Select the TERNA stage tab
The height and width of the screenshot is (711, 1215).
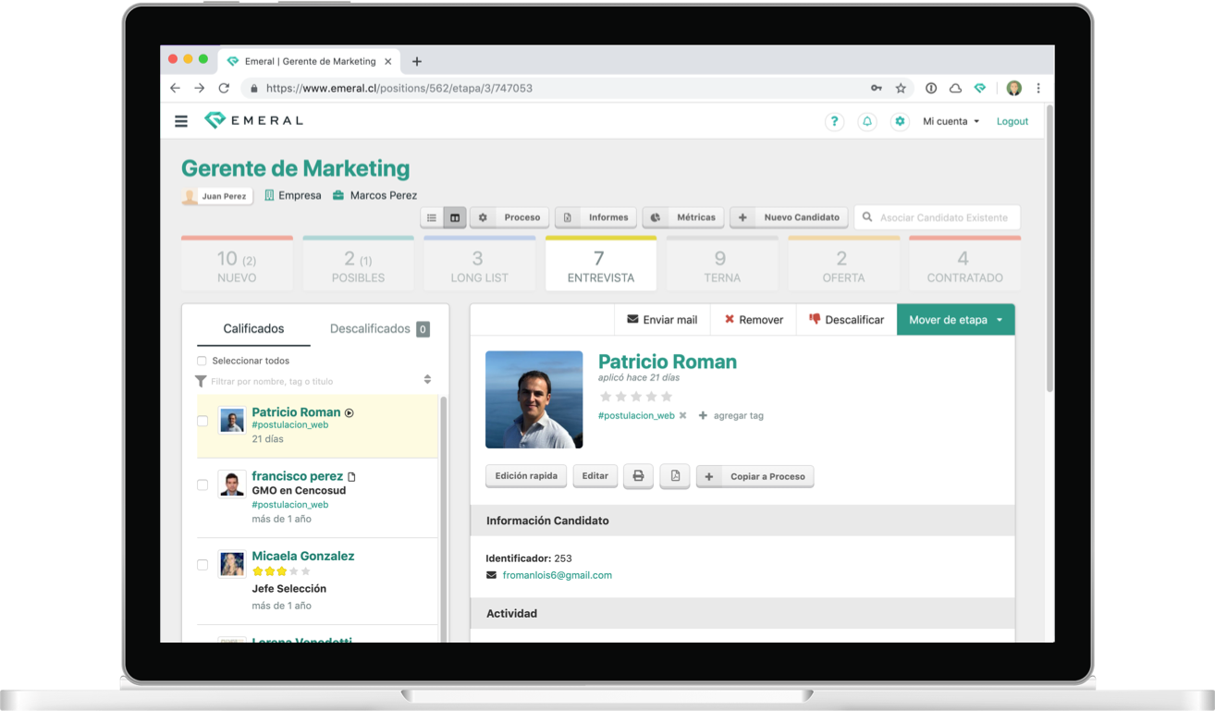[x=721, y=265]
